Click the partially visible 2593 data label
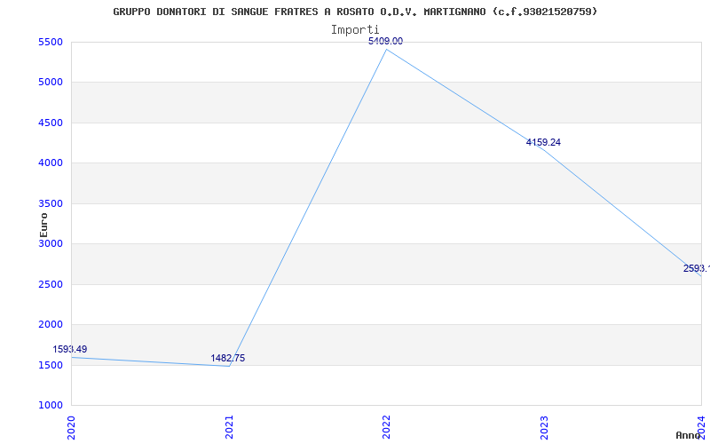The image size is (710, 444). click(697, 269)
